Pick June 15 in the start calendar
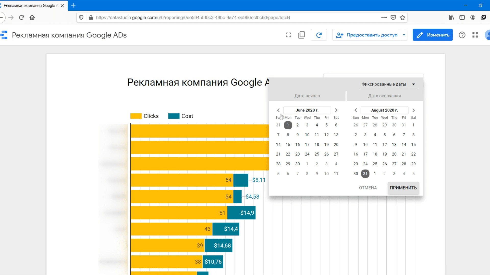Viewport: 490px width, 275px height. (x=288, y=144)
